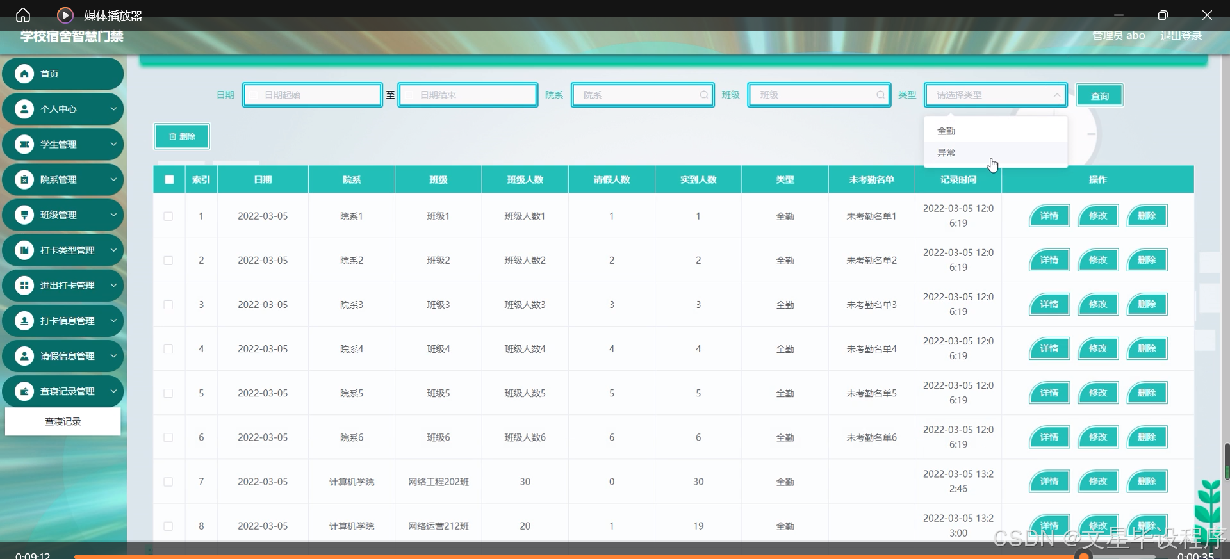Check the box for row 7
This screenshot has height=559, width=1230.
click(x=168, y=482)
